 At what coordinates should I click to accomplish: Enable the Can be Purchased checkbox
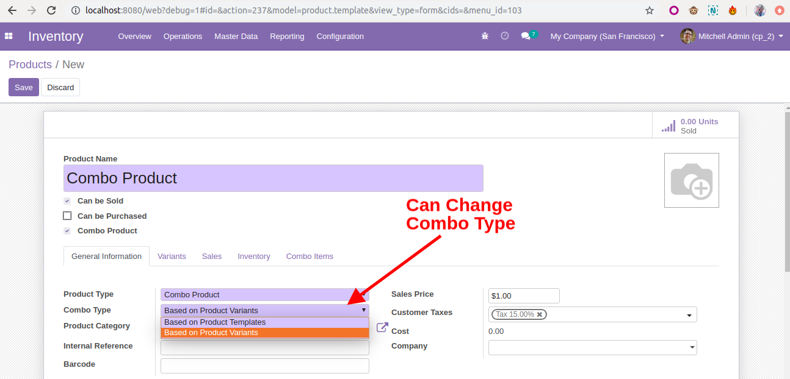pyautogui.click(x=67, y=216)
